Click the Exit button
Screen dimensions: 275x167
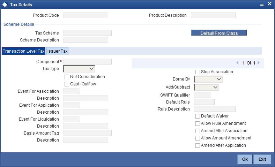click(x=262, y=159)
